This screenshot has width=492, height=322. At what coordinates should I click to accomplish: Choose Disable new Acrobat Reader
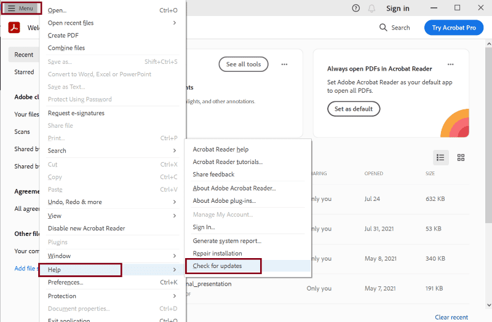pyautogui.click(x=113, y=229)
